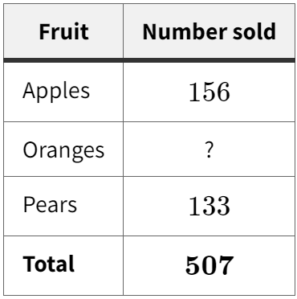Screen dimensions: 297x299
Task: Click the total value 507
Action: [210, 265]
